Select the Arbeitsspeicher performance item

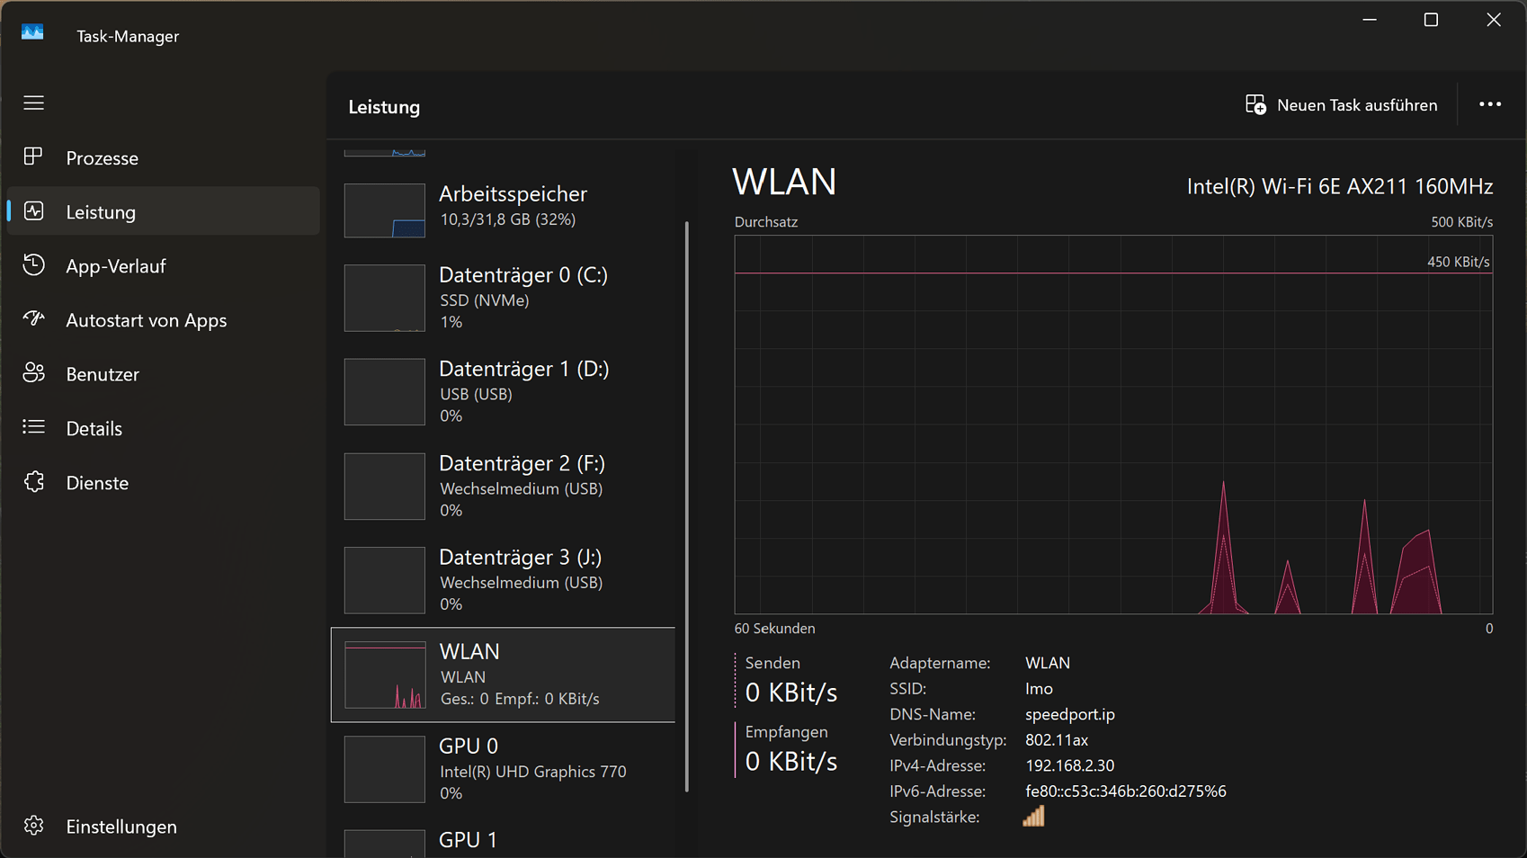pos(504,209)
